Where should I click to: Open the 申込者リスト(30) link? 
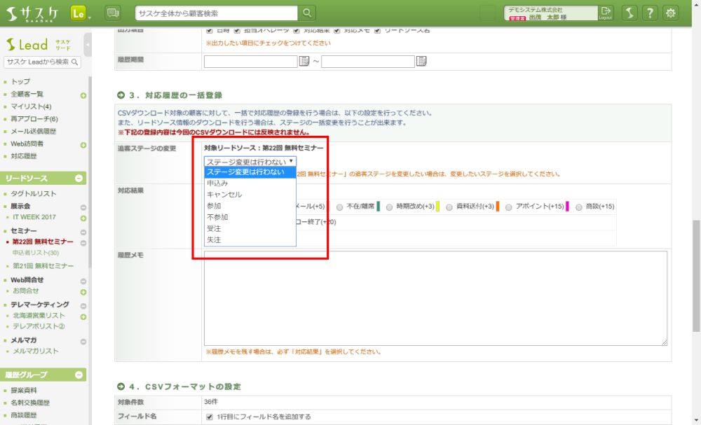coord(36,253)
